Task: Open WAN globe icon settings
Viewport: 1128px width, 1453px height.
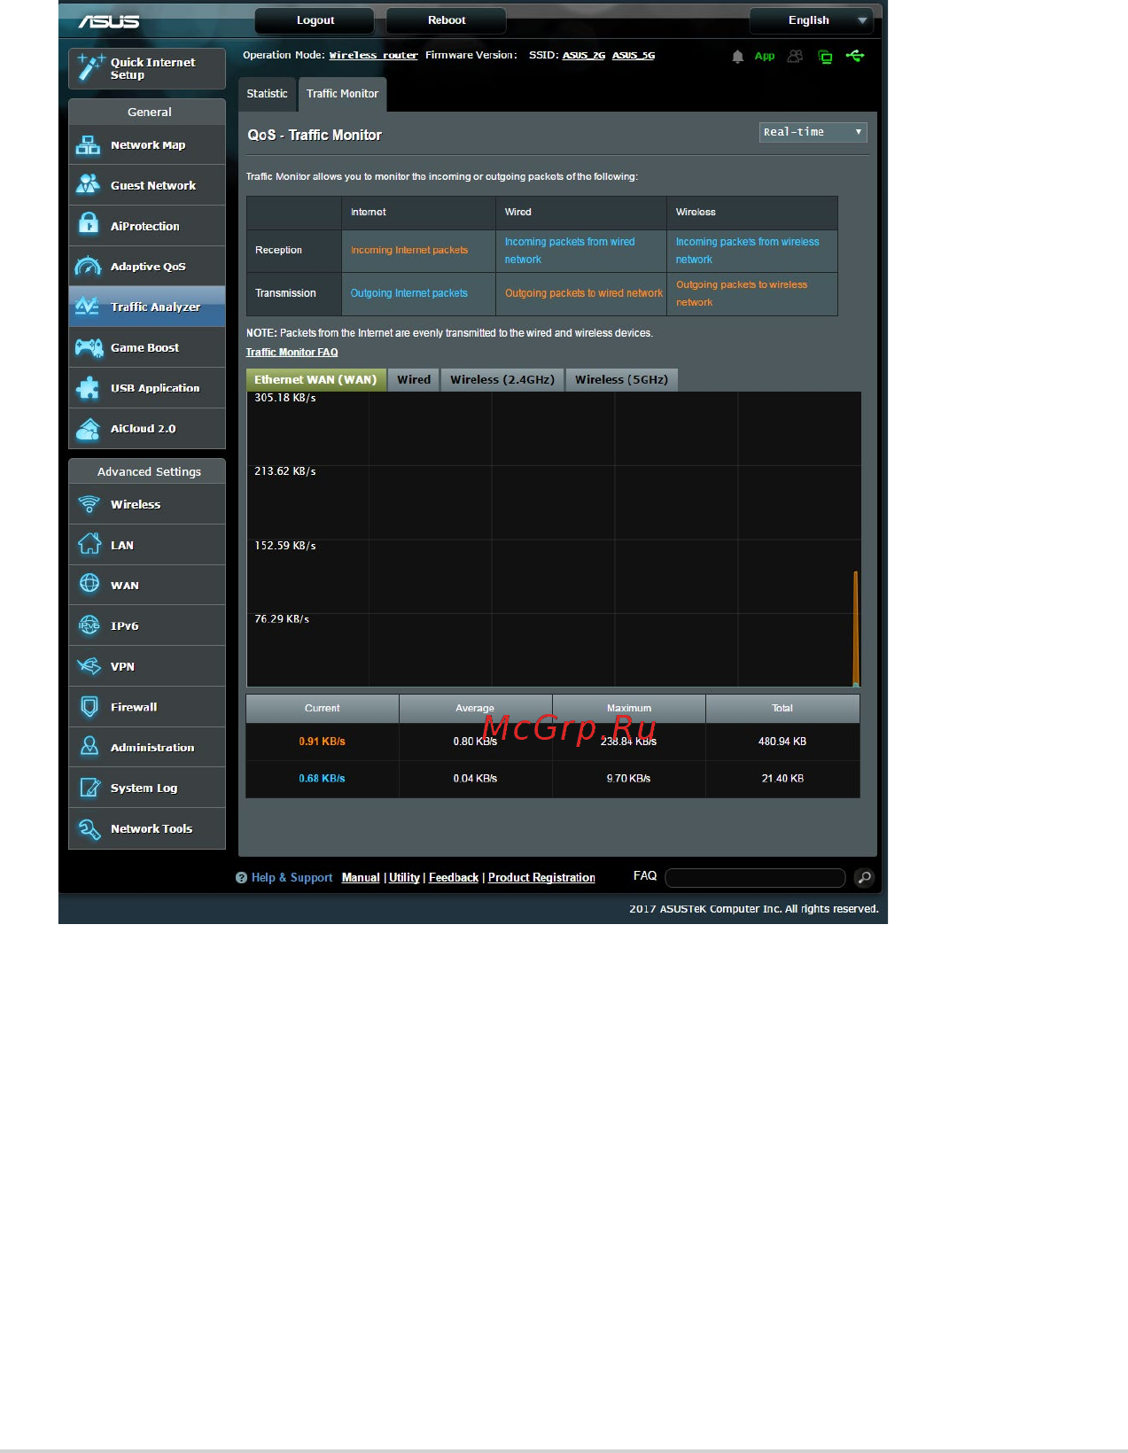Action: click(89, 584)
